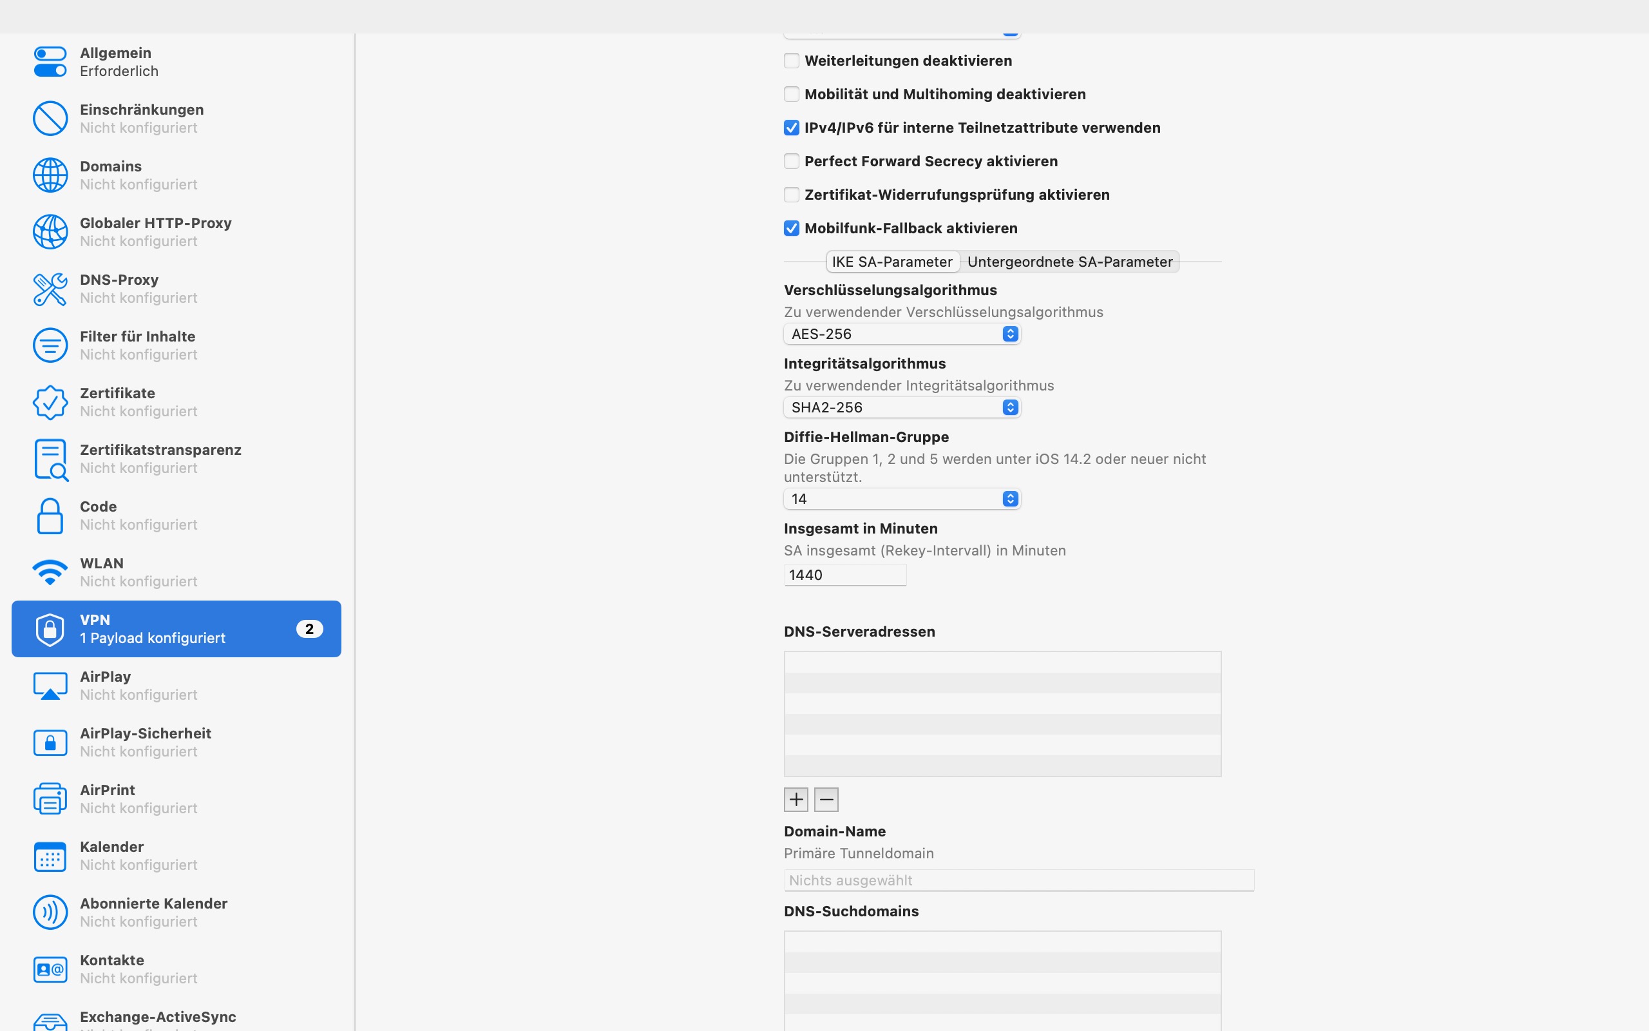Click the Rekey-Intervall 1440 minutes field
The width and height of the screenshot is (1649, 1031).
point(844,575)
